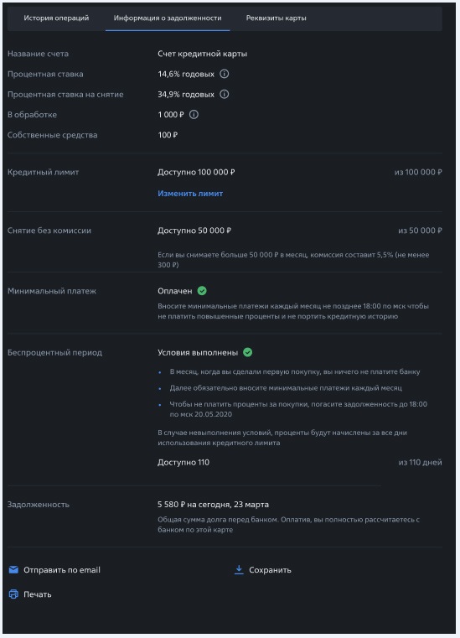This screenshot has height=638, width=460.
Task: Click Доступно 50 000 ₽ withdrawal value
Action: pyautogui.click(x=194, y=231)
